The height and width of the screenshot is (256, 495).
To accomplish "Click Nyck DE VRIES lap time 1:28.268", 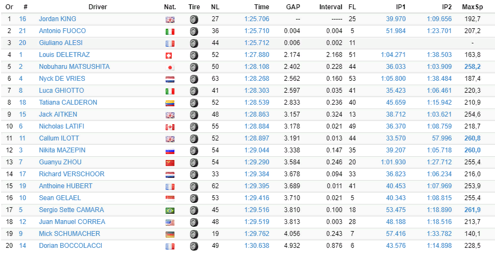I will click(257, 79).
